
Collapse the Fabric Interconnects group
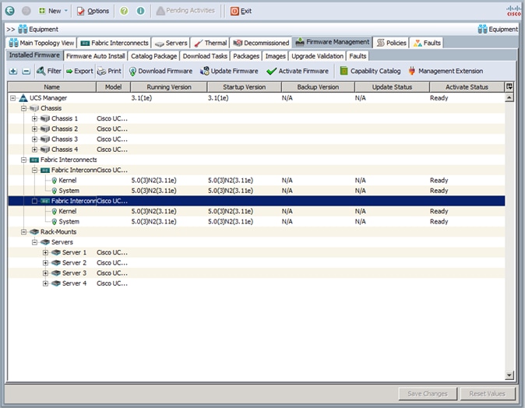coord(23,160)
